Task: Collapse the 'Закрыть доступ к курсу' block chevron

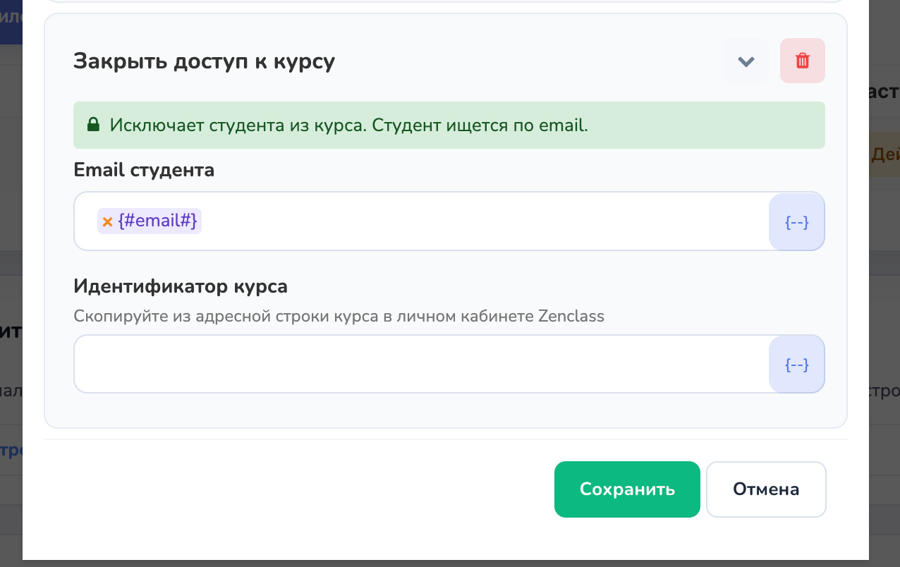Action: pyautogui.click(x=746, y=61)
